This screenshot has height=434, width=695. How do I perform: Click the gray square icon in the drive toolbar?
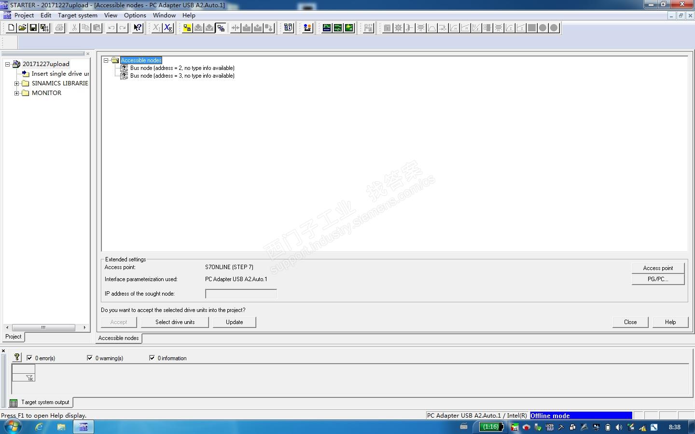(x=532, y=28)
